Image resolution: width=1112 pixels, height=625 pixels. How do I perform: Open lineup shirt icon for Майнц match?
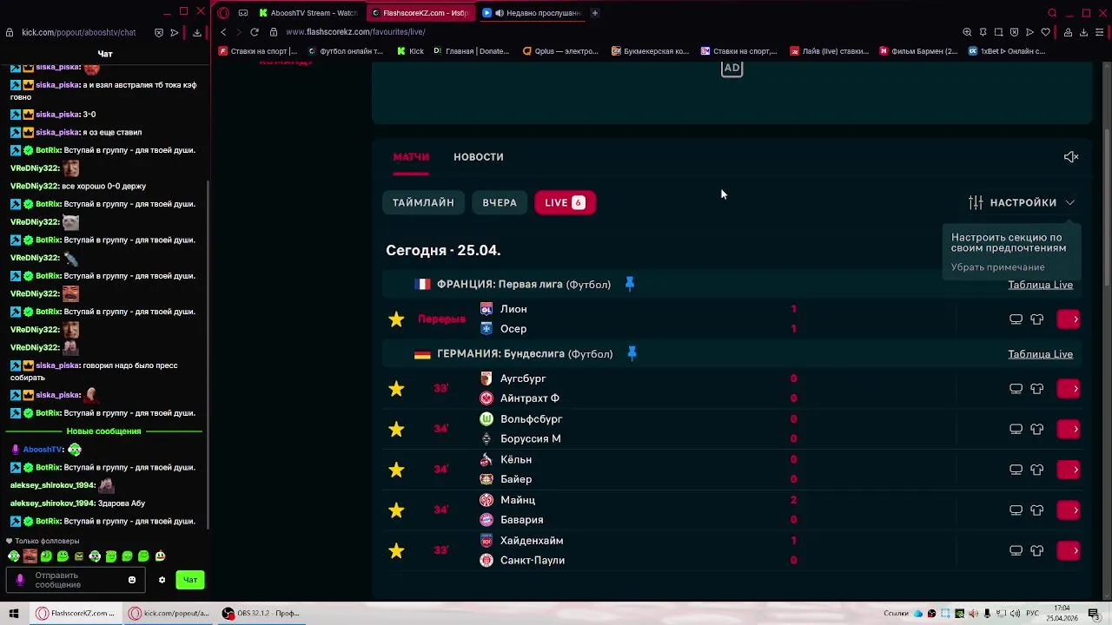tap(1037, 510)
